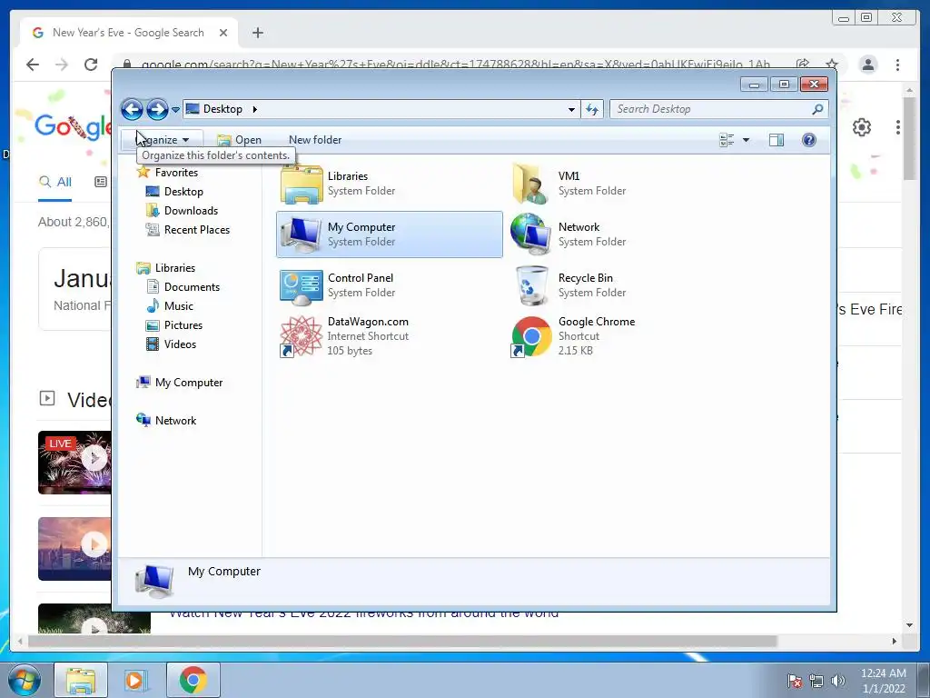Viewport: 930px width, 698px height.
Task: Click the Chrome taskbar button
Action: tap(193, 680)
